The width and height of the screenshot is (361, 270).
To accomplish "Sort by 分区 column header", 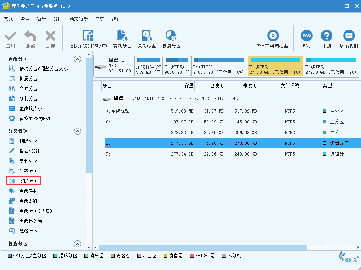I will click(x=131, y=86).
